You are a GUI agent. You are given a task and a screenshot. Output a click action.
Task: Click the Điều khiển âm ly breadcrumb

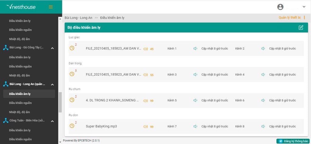112,18
